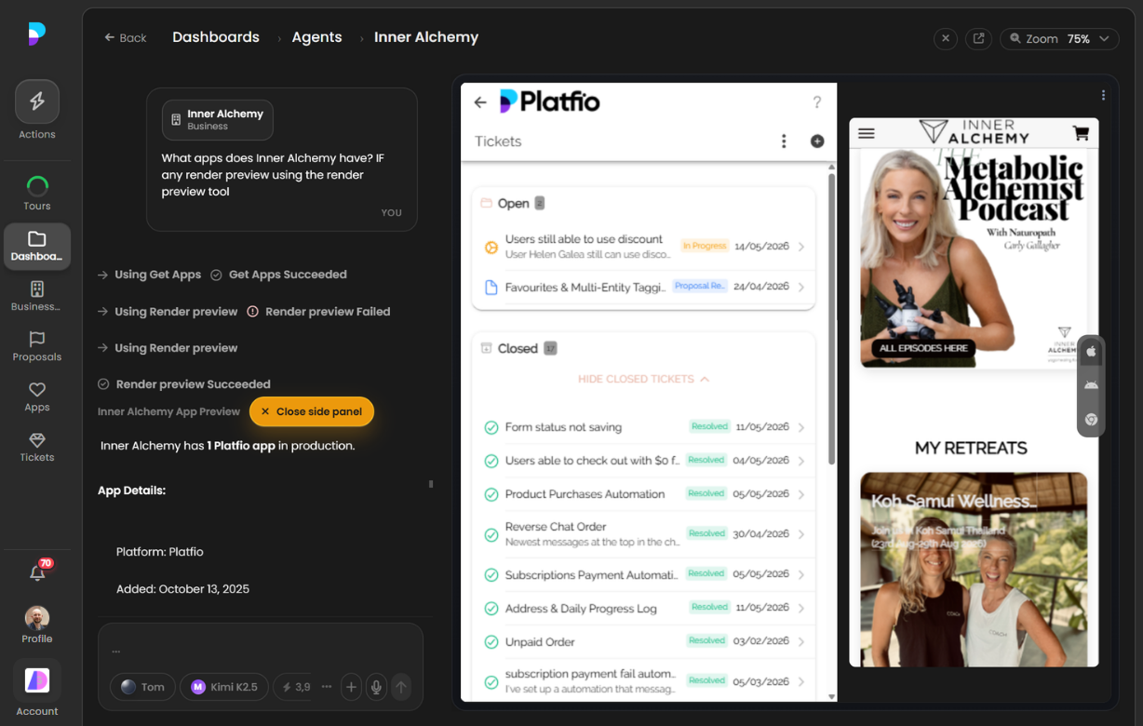Click the Proposal Re.. status badge
1143x726 pixels.
click(x=699, y=286)
